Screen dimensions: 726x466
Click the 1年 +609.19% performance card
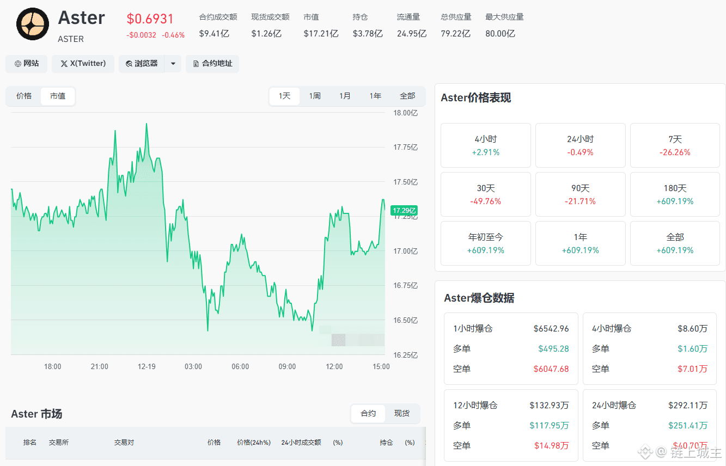pyautogui.click(x=581, y=243)
